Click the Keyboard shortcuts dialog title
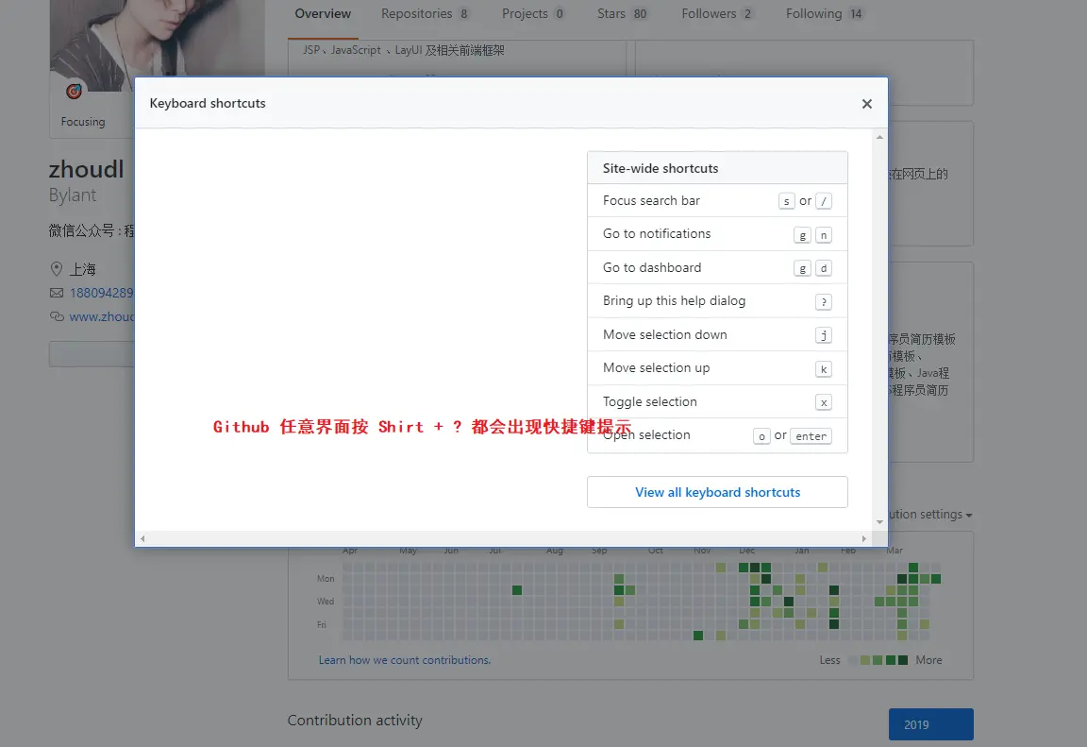Viewport: 1087px width, 747px height. click(x=208, y=103)
